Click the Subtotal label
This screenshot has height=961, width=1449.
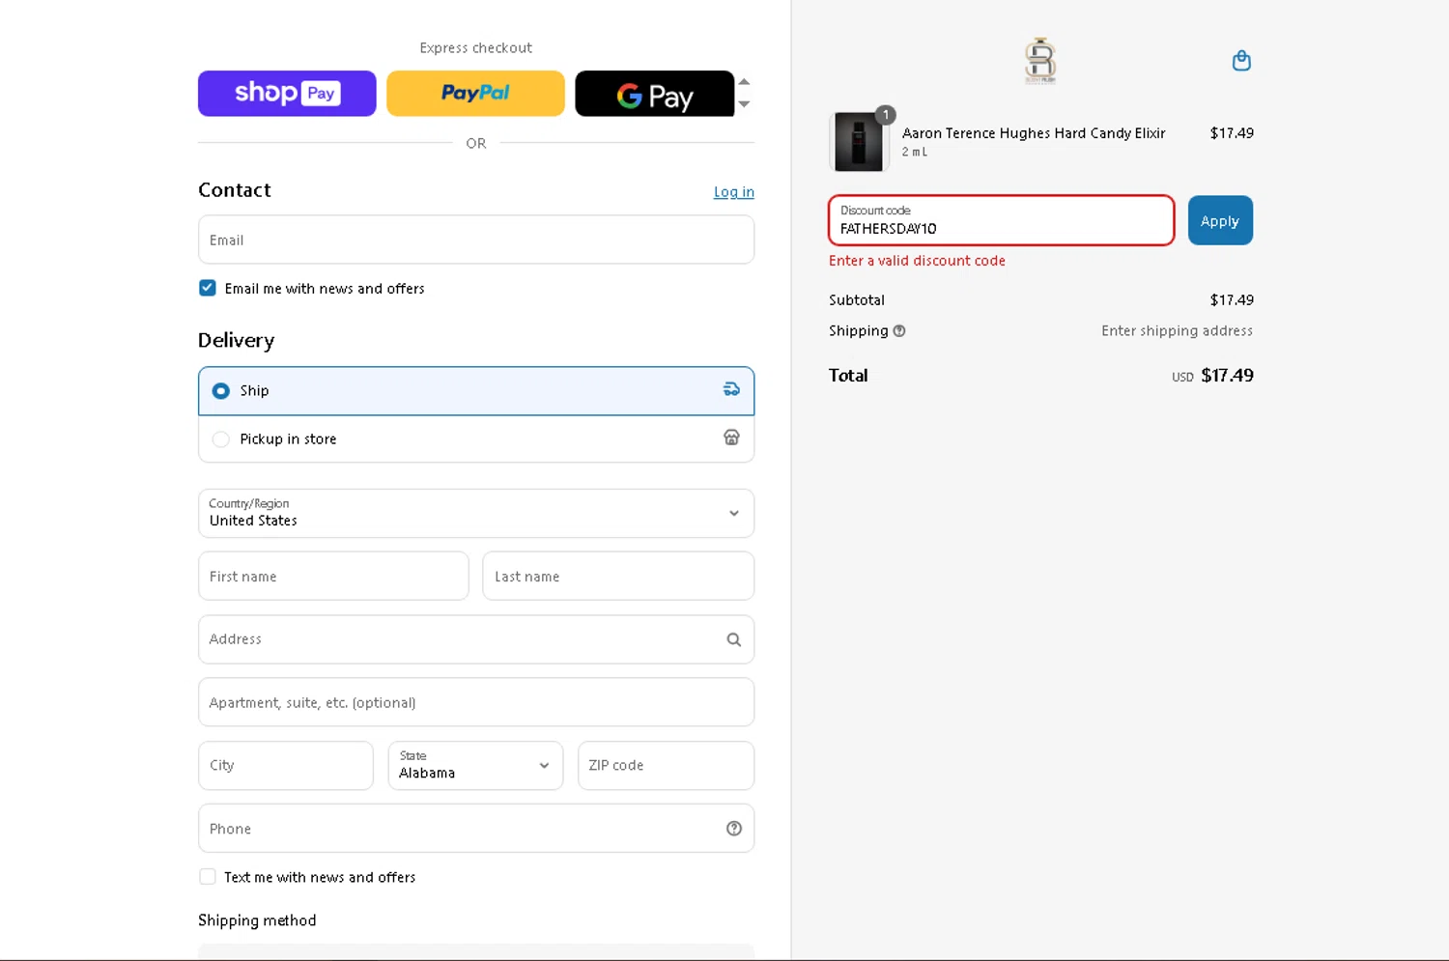click(857, 300)
